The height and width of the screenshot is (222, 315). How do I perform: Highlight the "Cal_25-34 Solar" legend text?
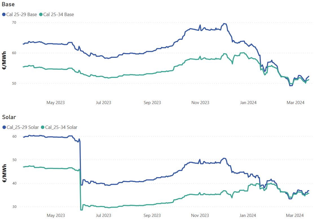pyautogui.click(x=61, y=127)
